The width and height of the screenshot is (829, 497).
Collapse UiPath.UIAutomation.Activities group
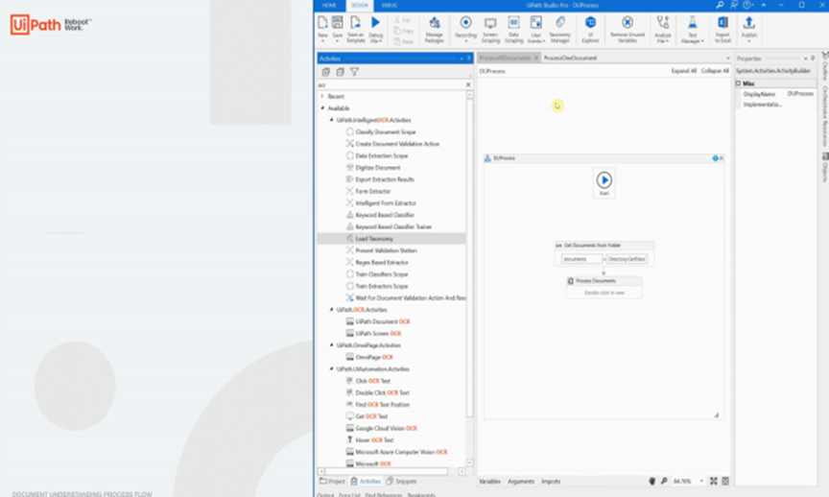click(331, 369)
